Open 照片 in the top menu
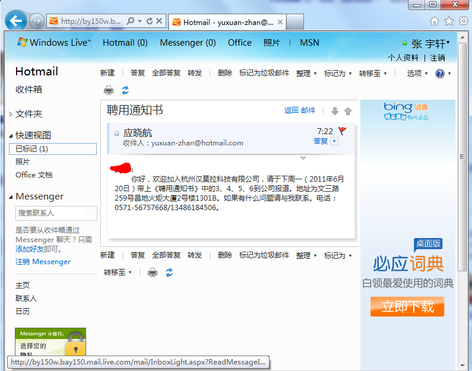472x371 pixels. [x=271, y=43]
